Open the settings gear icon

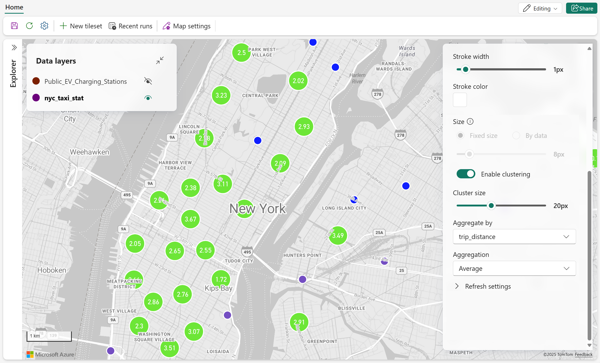[x=44, y=26]
